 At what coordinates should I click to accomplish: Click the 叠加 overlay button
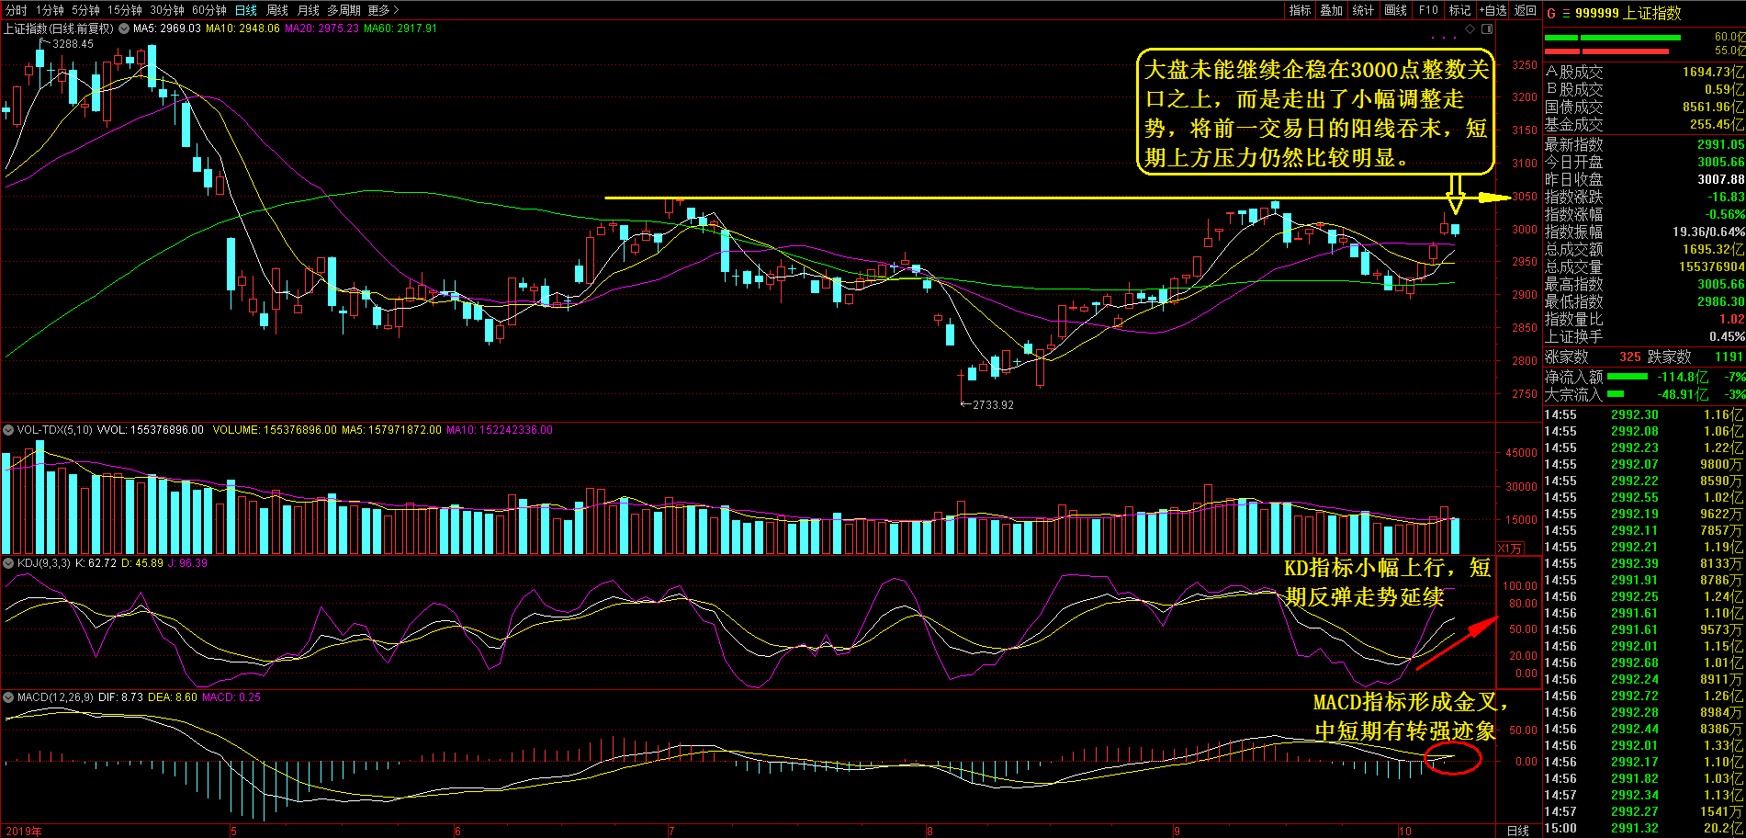(1332, 10)
